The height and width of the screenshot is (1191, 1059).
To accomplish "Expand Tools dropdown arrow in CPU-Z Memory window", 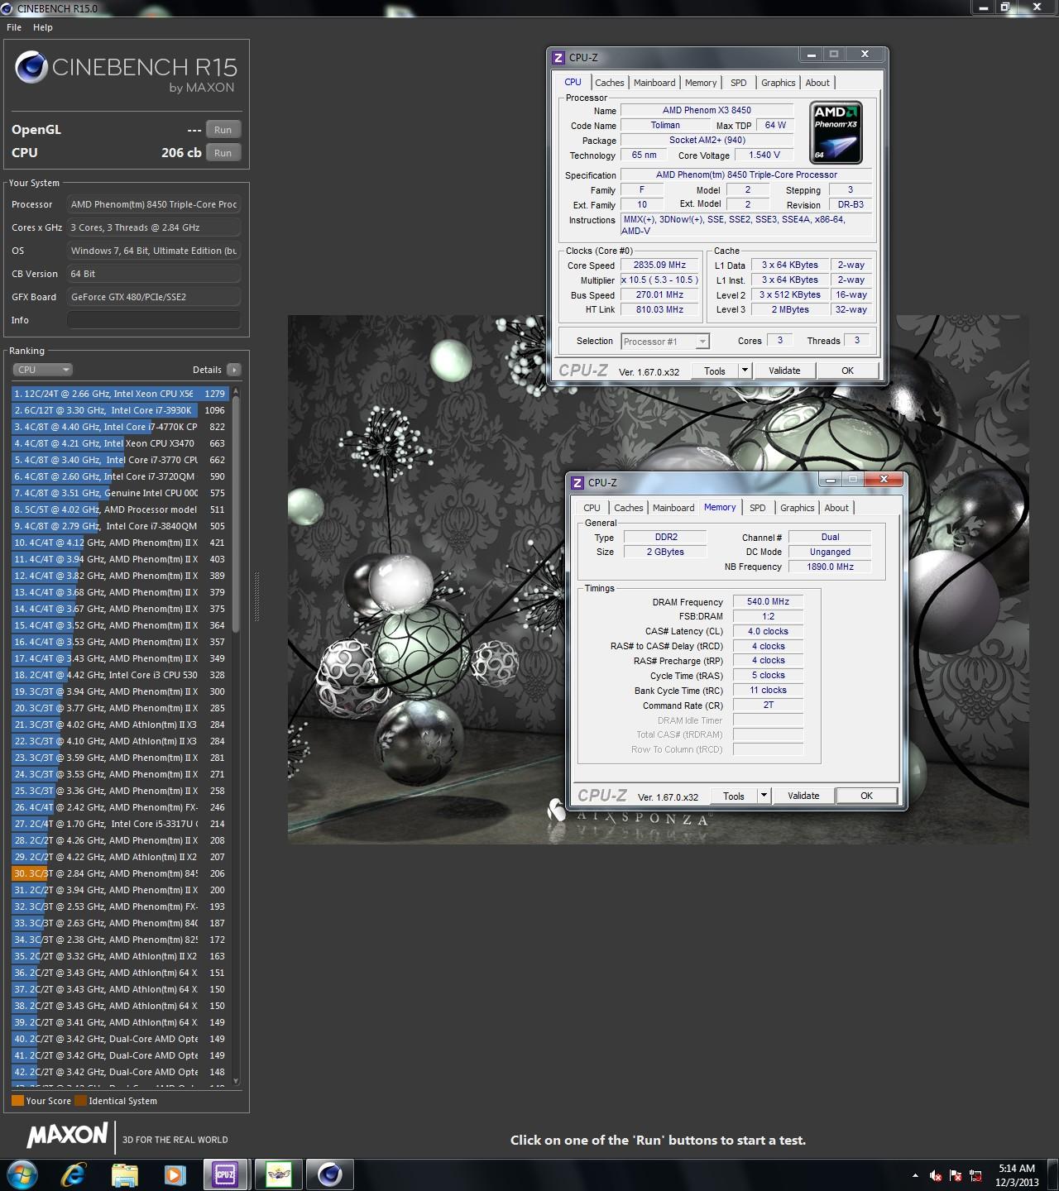I will tap(764, 796).
